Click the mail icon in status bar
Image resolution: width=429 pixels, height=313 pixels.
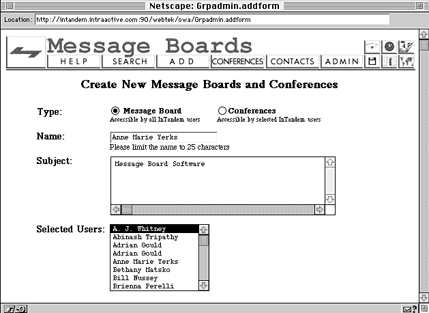[407, 308]
